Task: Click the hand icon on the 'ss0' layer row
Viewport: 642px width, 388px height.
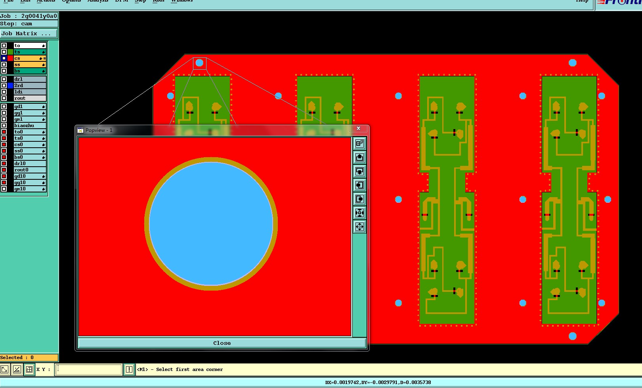Action: [44, 151]
